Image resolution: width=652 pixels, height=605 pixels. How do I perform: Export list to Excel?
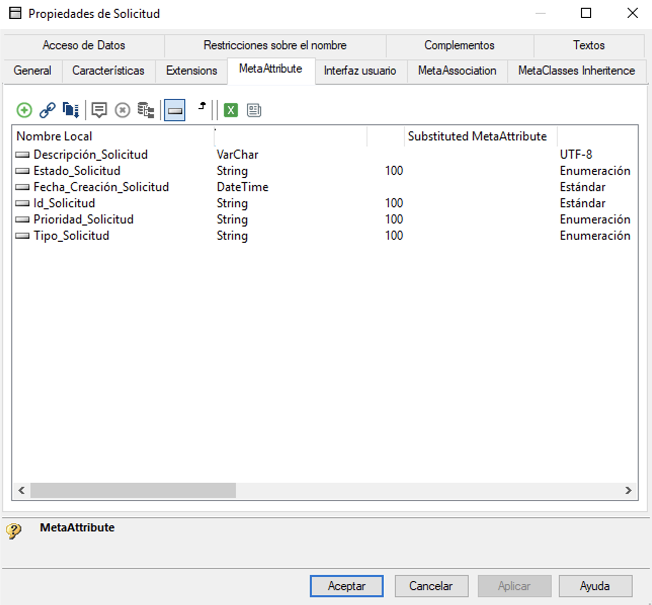coord(231,110)
